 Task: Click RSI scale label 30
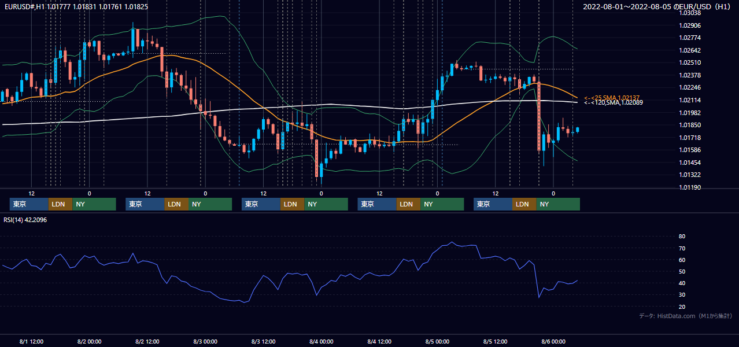click(682, 295)
